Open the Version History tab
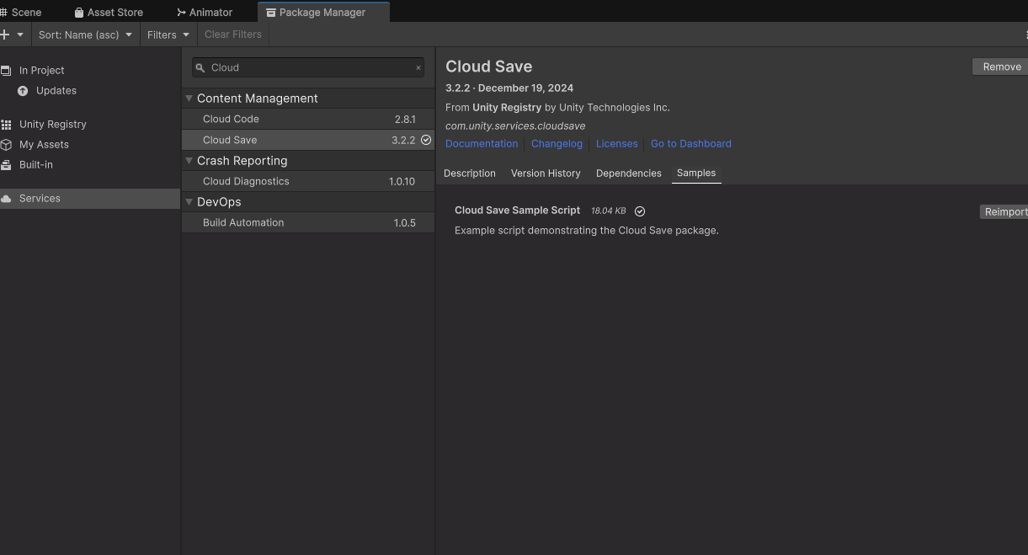Image resolution: width=1028 pixels, height=555 pixels. 546,173
